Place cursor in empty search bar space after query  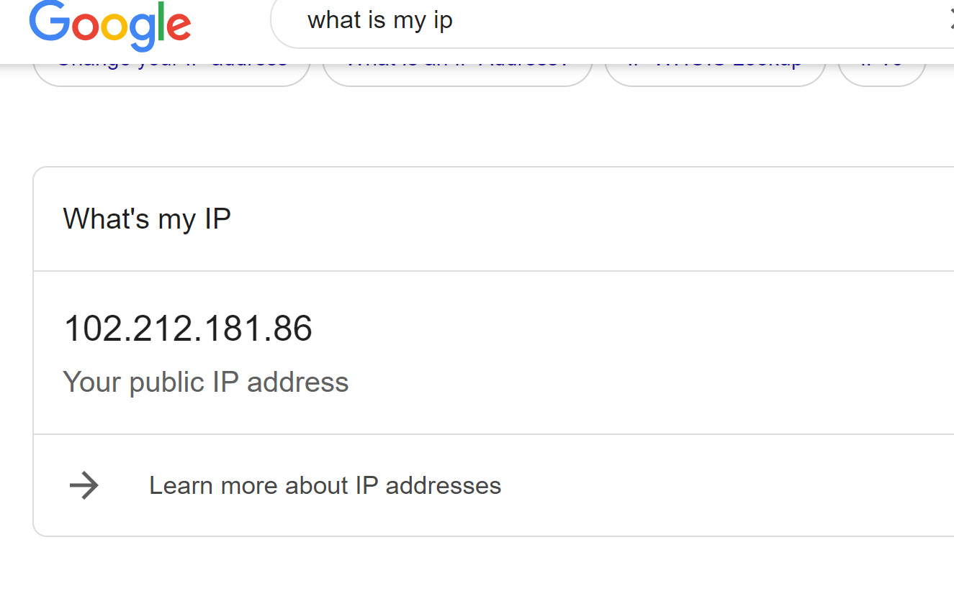click(684, 22)
